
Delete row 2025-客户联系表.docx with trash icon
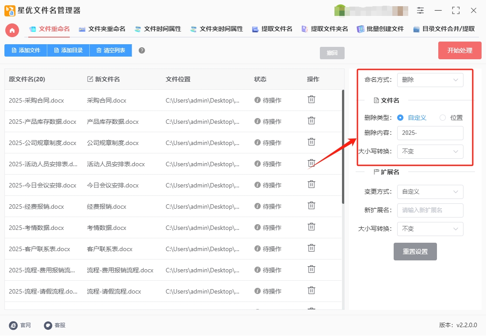(x=311, y=248)
